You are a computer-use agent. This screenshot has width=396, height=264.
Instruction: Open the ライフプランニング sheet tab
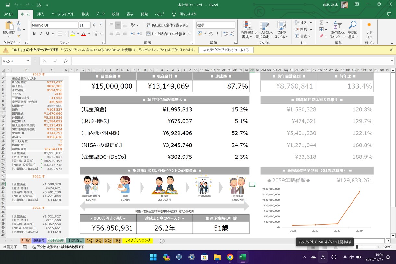pyautogui.click(x=138, y=241)
